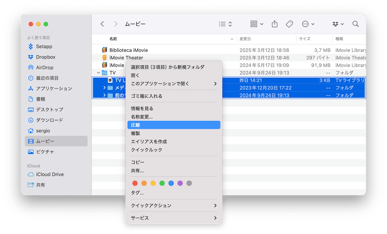Open iCloud Drive in the sidebar
387x234 pixels.
click(50, 174)
